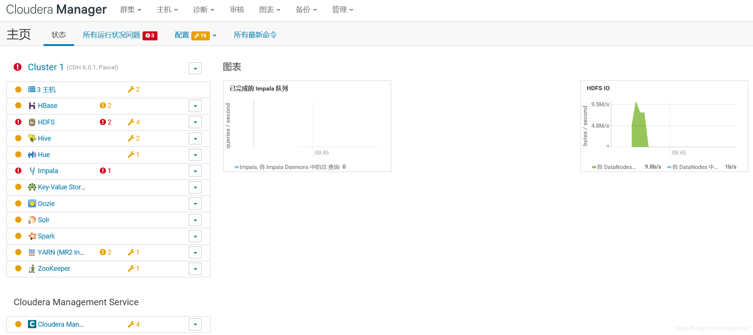Open HBase health issues warning count
This screenshot has width=753, height=335.
click(106, 106)
